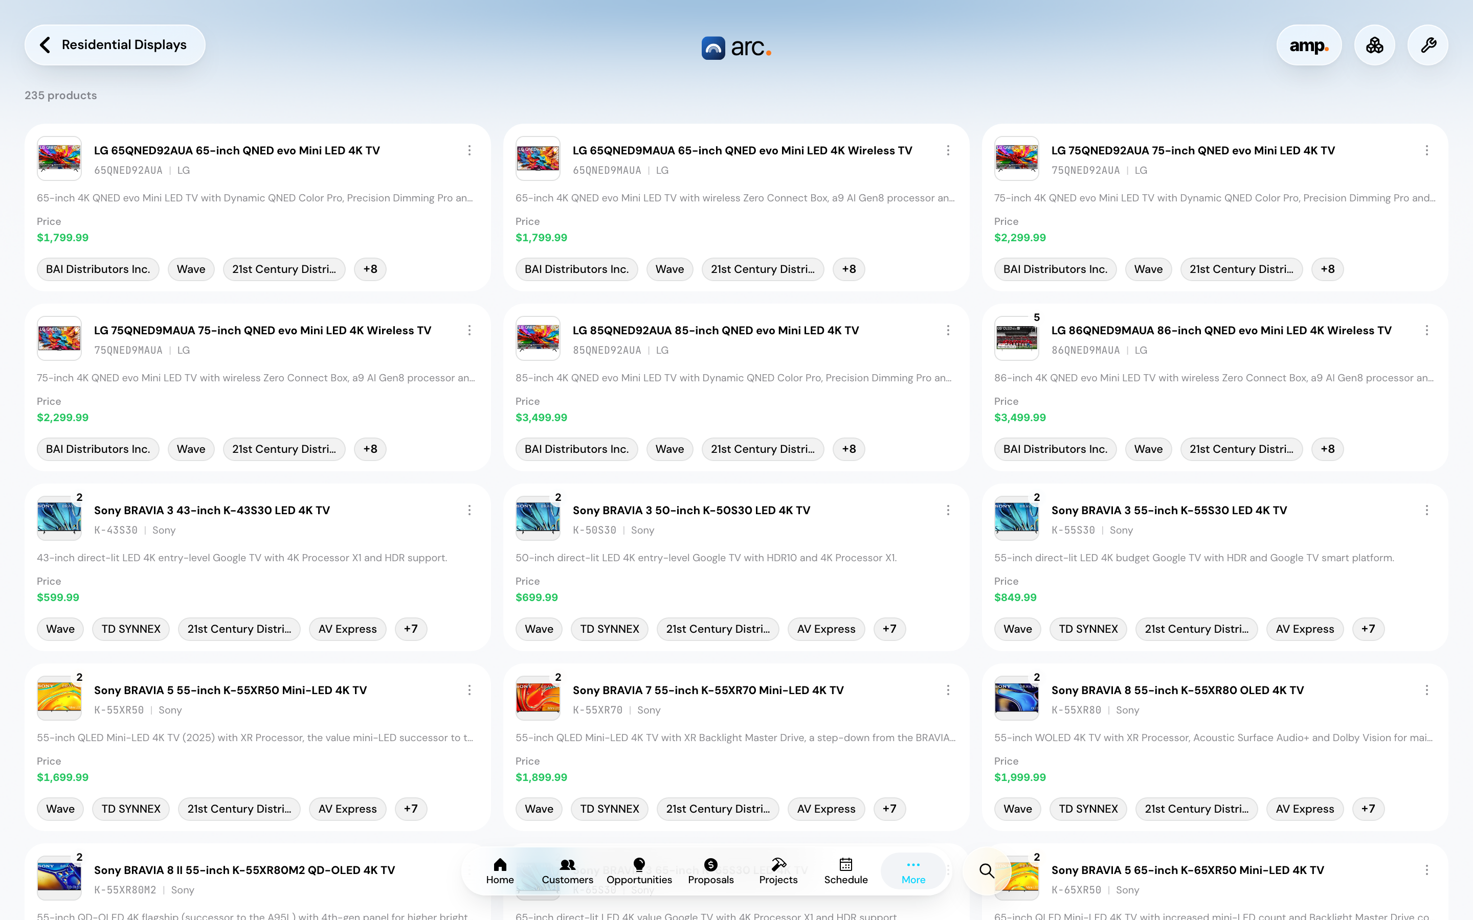Click the arc logo
The width and height of the screenshot is (1473, 920).
click(x=736, y=48)
